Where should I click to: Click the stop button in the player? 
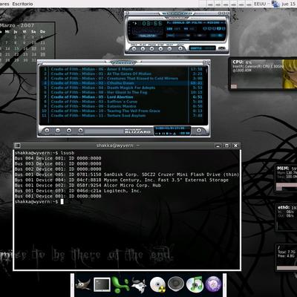point(160,49)
